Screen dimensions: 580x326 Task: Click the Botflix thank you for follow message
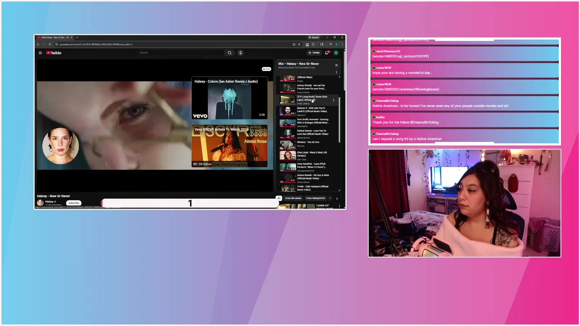[464, 120]
